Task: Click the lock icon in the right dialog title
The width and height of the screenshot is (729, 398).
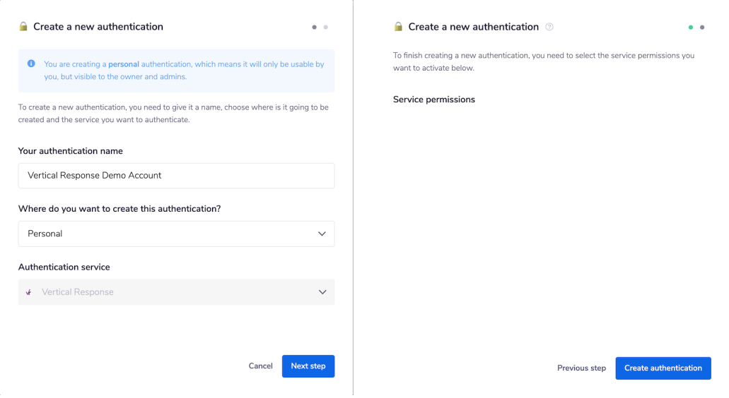Action: pyautogui.click(x=398, y=27)
